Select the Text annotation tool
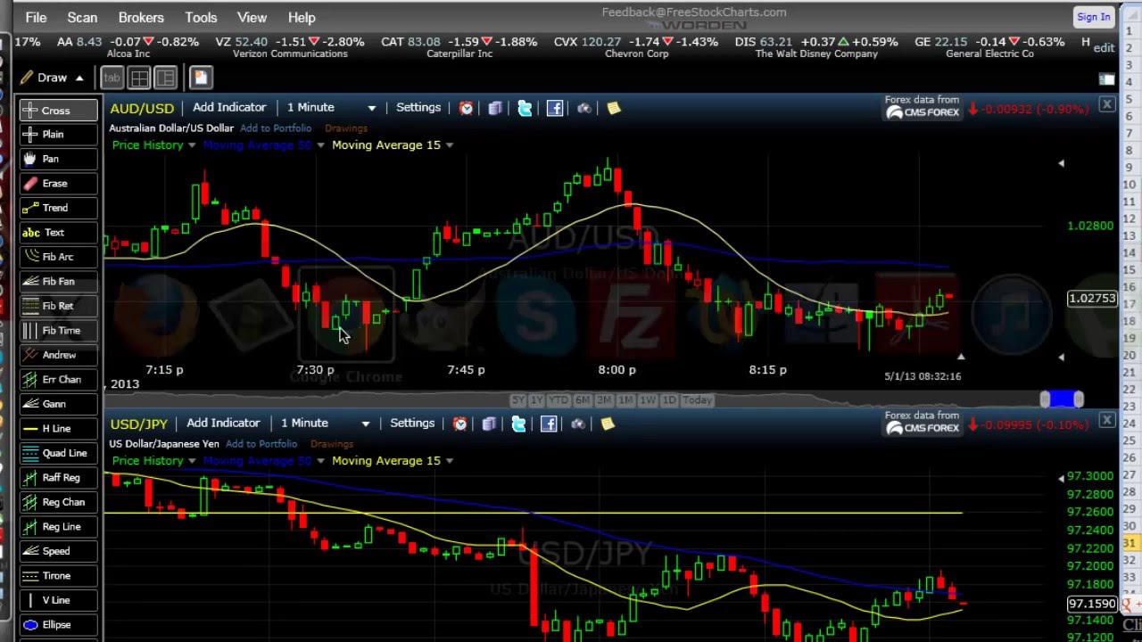This screenshot has height=642, width=1142. [59, 233]
